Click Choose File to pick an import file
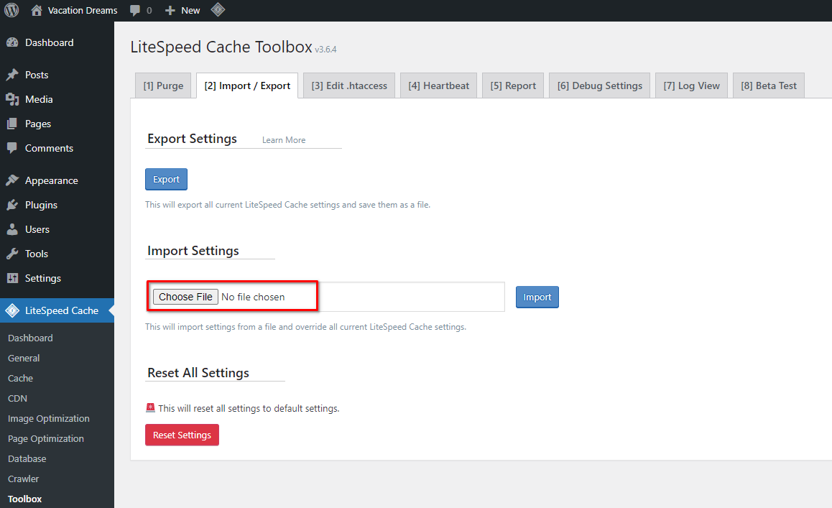The width and height of the screenshot is (832, 508). [x=185, y=296]
